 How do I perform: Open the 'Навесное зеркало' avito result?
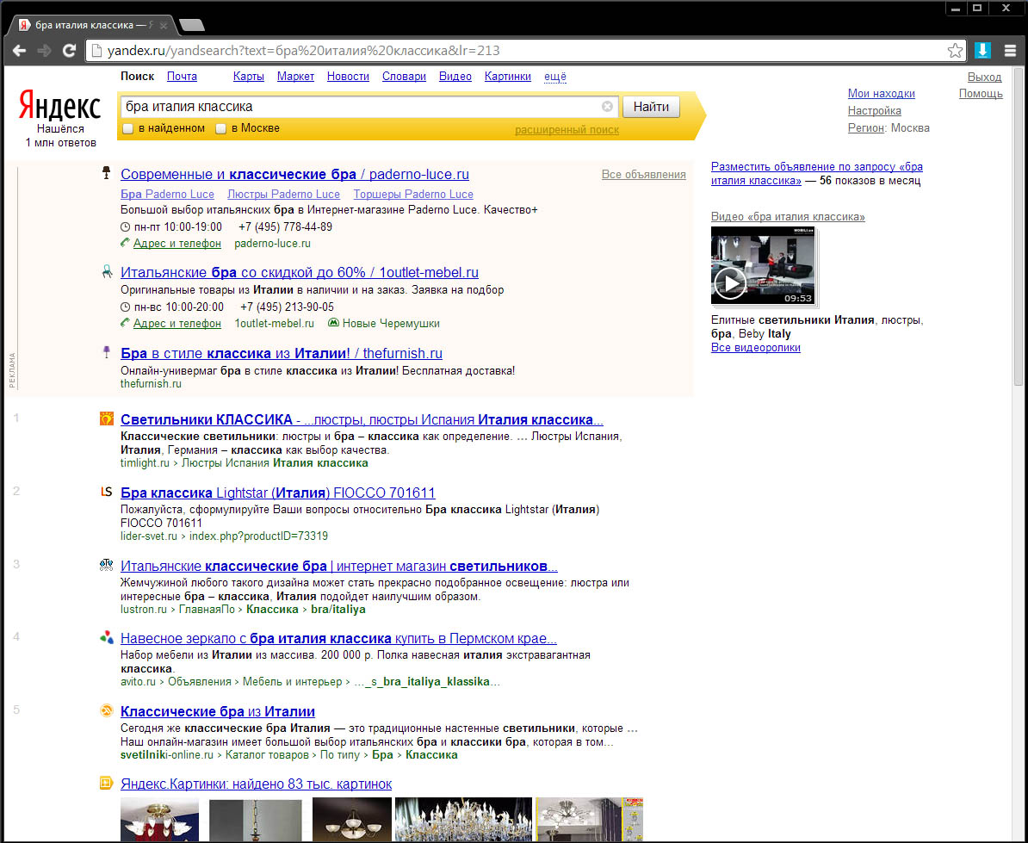point(338,638)
